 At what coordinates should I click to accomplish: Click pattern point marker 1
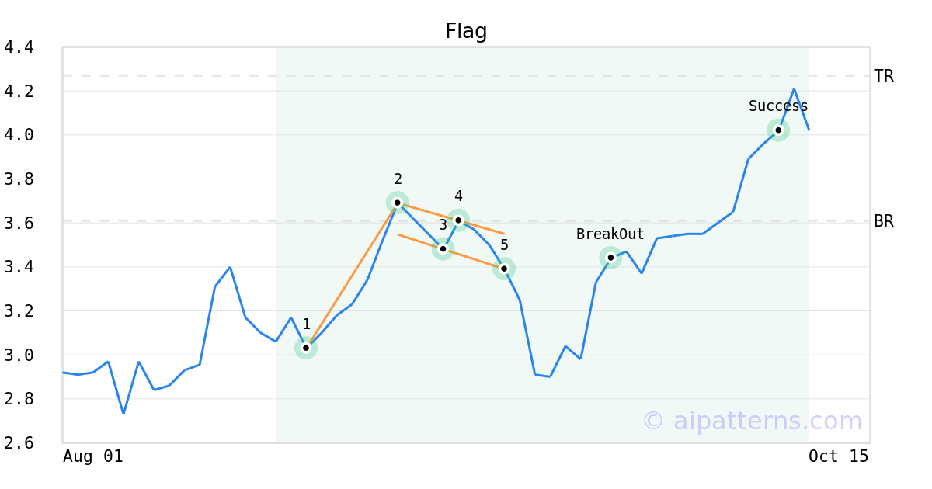click(306, 348)
